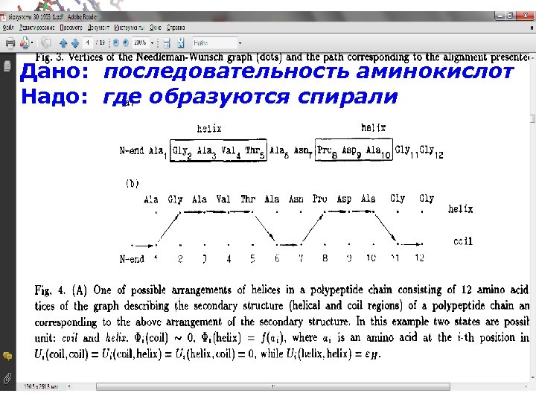
Task: Open the Инструменты menu
Action: coord(130,28)
